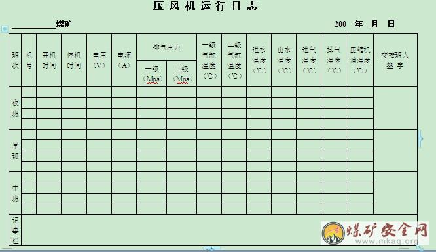
Task: Click the 夜班 row label cell
Action: (15, 108)
